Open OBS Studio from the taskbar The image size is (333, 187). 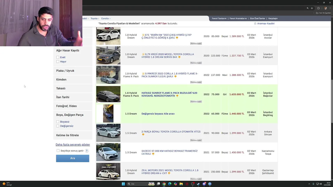193,184
